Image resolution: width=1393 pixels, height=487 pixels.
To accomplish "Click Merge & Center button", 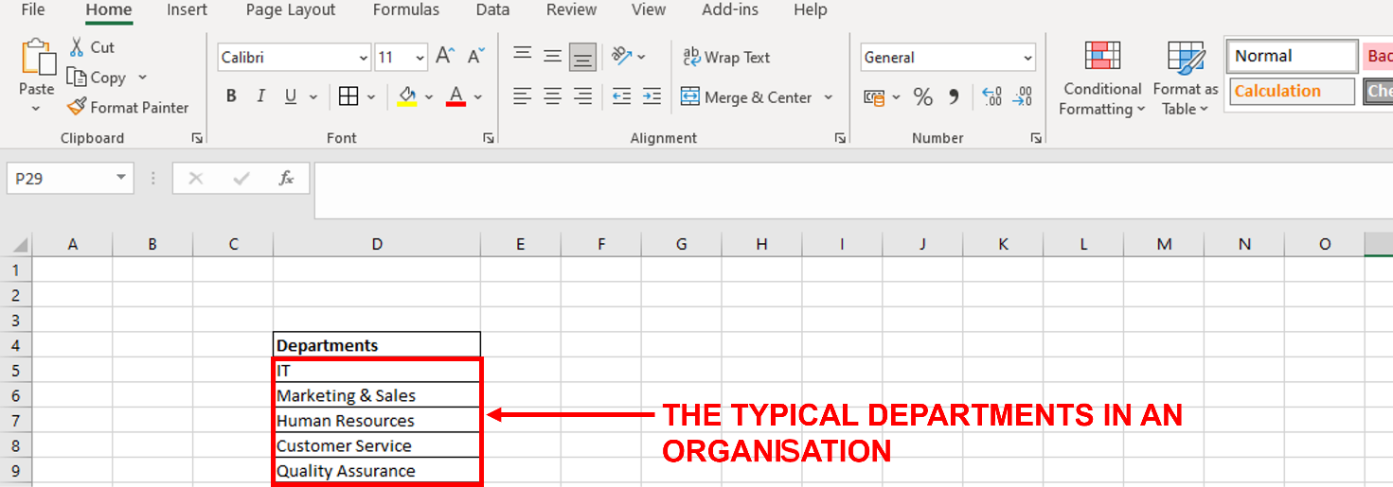I will [746, 97].
